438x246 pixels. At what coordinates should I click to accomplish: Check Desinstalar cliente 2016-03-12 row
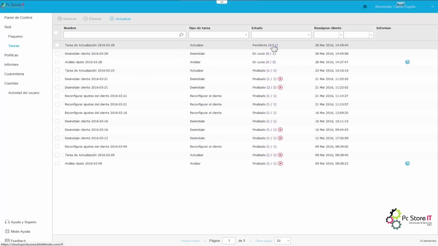coord(57,138)
